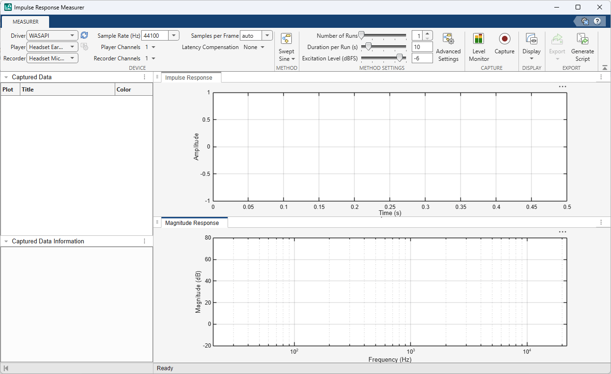The image size is (611, 374).
Task: Decrement the Number of Runs spinner
Action: click(x=428, y=38)
